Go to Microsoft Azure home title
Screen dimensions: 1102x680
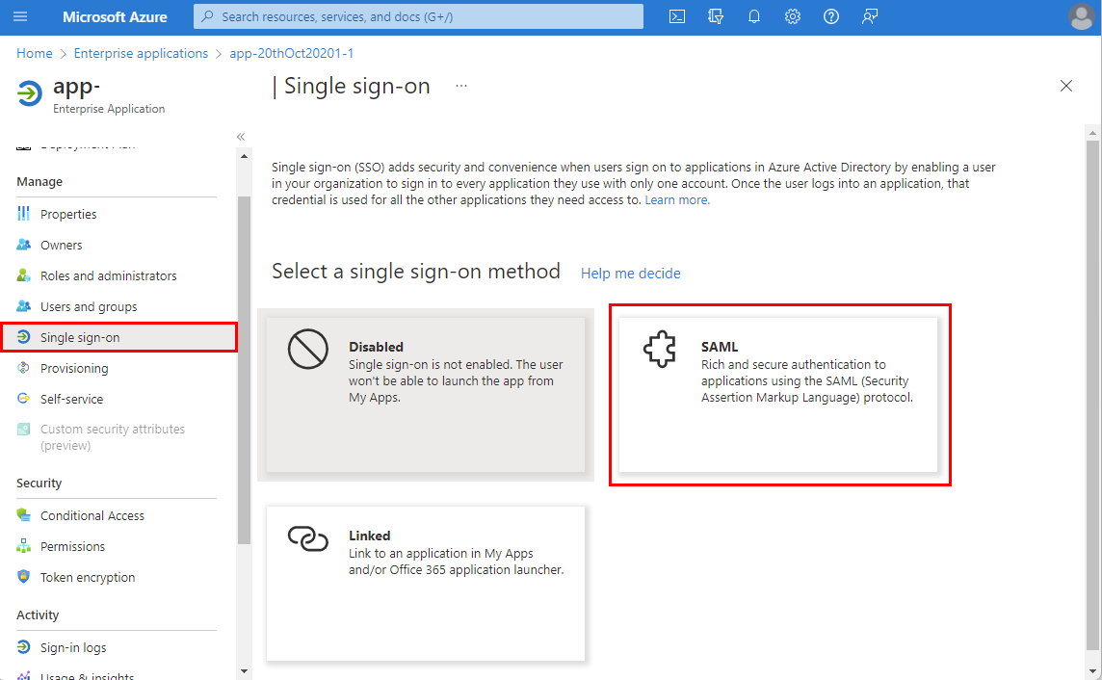[x=115, y=17]
